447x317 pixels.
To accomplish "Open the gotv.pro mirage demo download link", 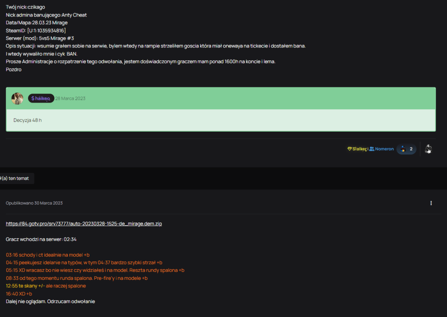I will pyautogui.click(x=84, y=223).
